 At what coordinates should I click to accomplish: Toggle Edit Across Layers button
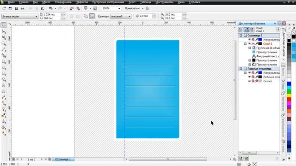[x=246, y=30]
